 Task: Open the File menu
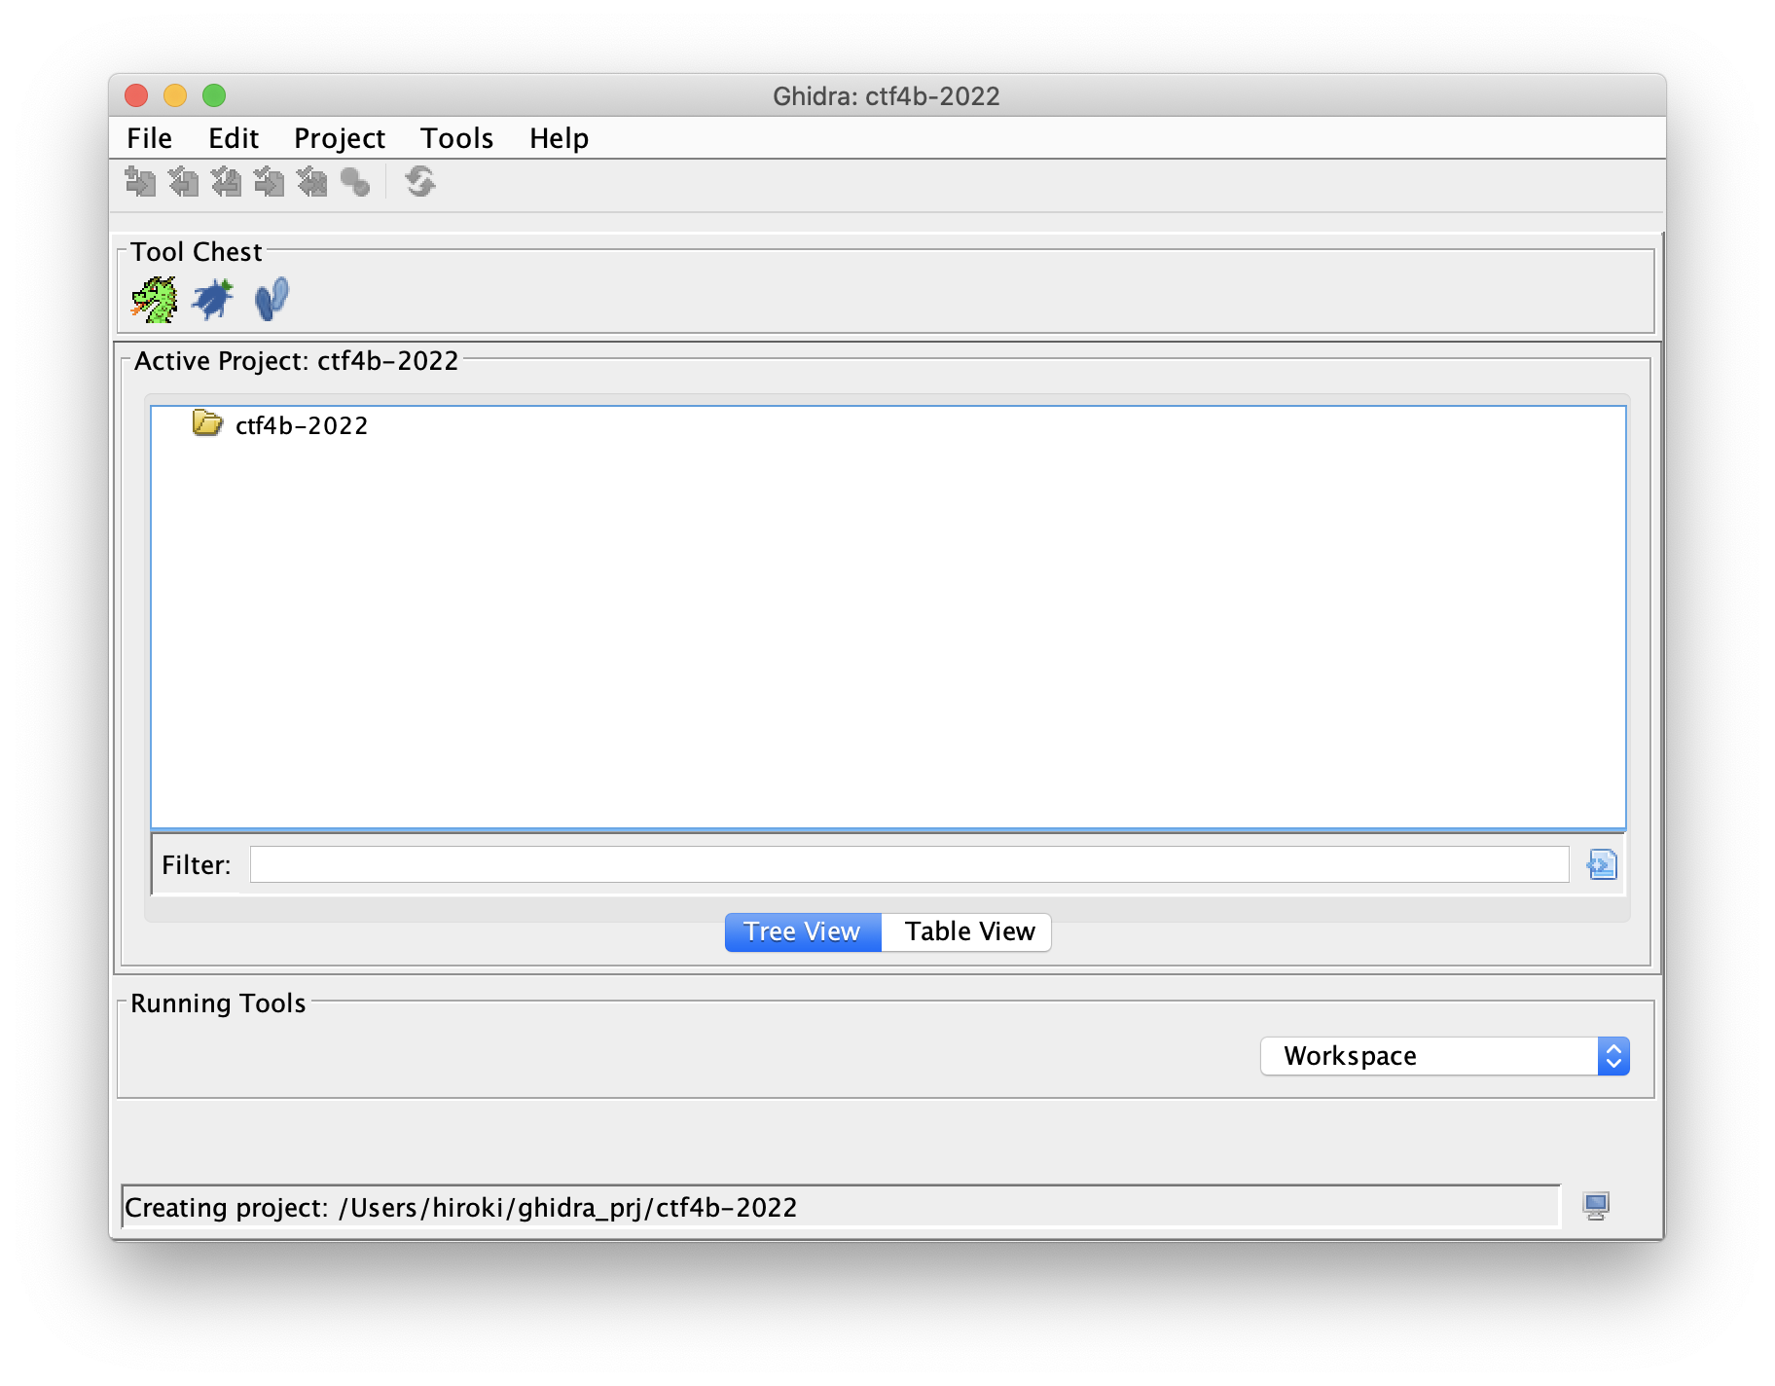click(150, 138)
